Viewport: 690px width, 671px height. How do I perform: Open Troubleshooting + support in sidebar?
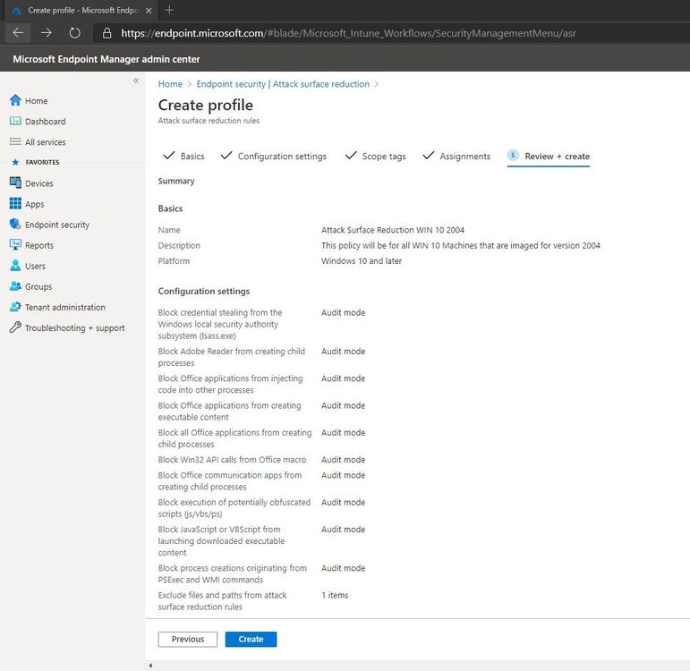(75, 328)
